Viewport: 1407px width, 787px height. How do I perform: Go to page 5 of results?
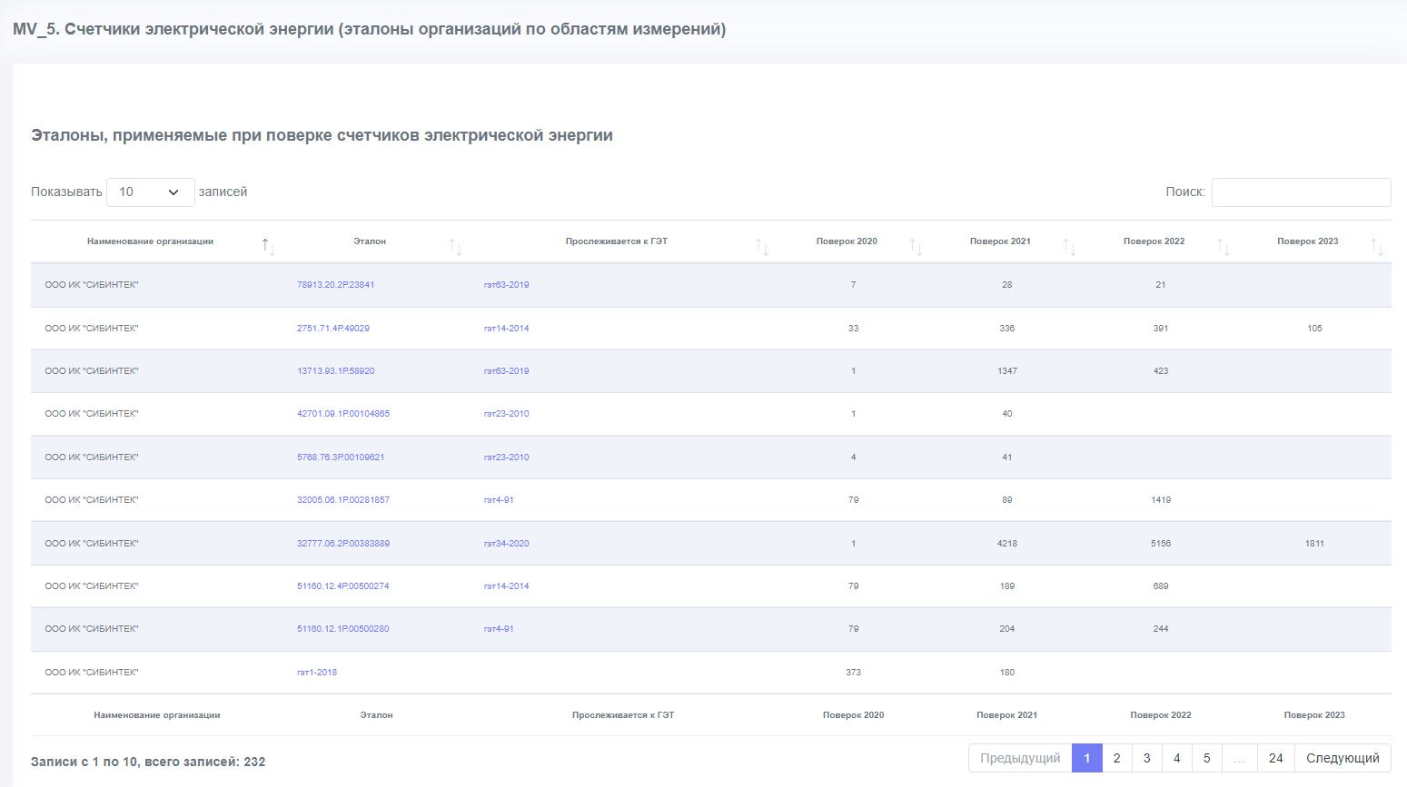click(1206, 758)
